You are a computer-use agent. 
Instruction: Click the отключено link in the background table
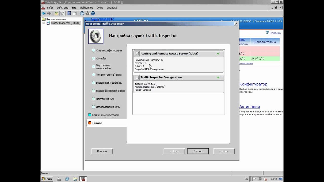click(246, 63)
